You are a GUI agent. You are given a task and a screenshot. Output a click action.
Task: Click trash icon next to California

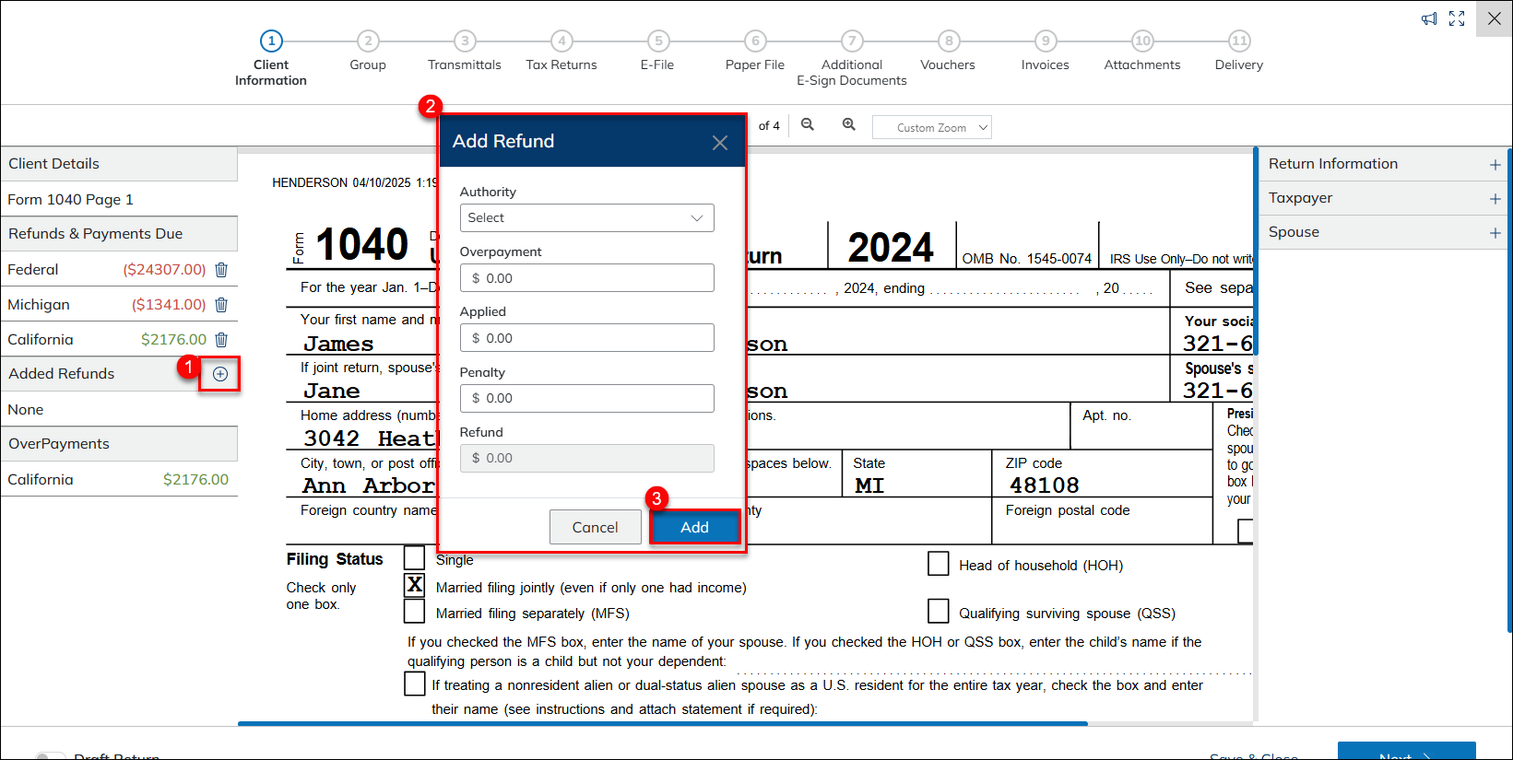(221, 340)
